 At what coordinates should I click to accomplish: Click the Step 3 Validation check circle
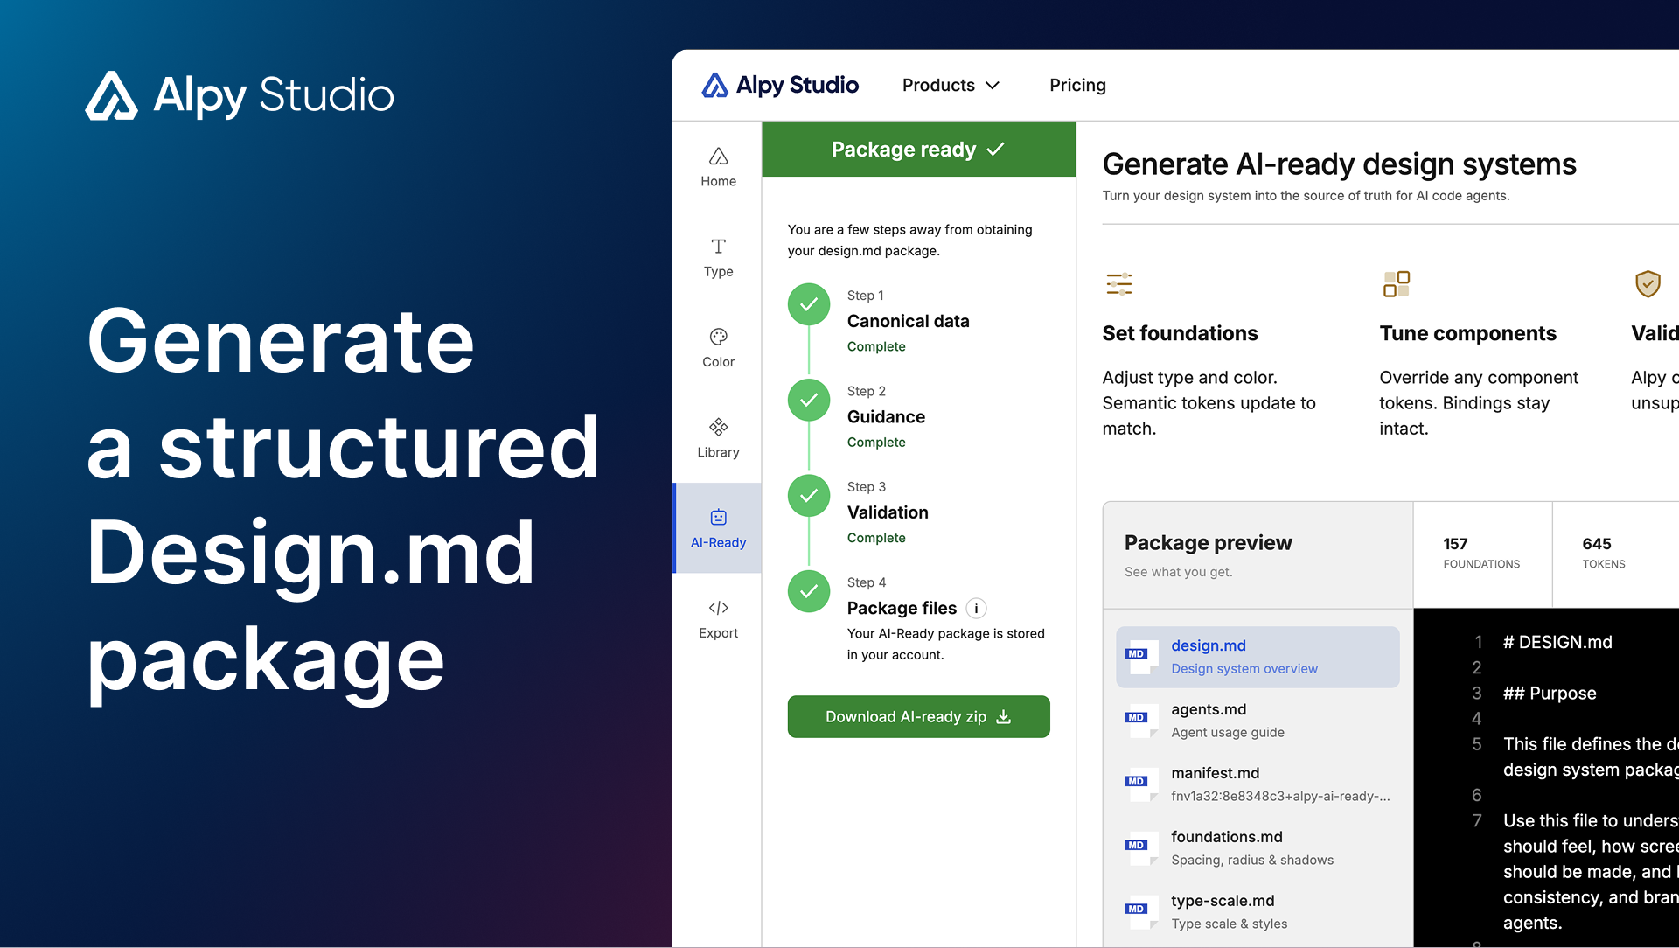809,496
